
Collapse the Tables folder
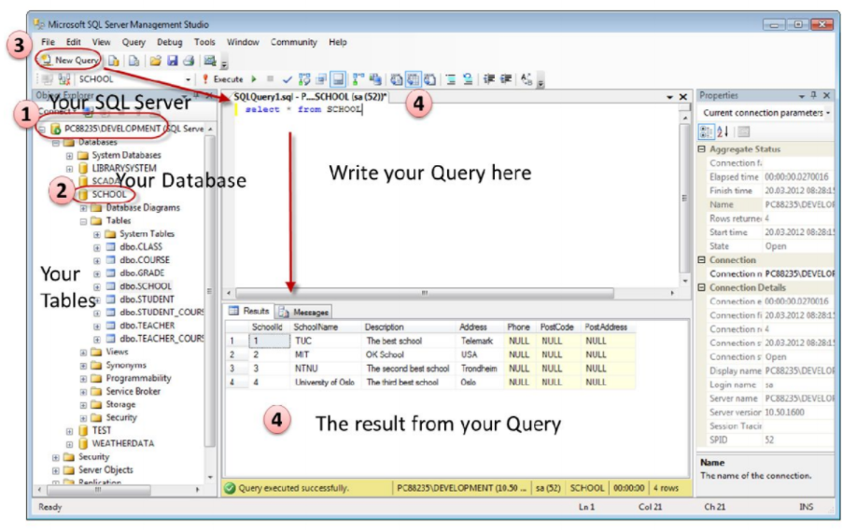coord(83,221)
